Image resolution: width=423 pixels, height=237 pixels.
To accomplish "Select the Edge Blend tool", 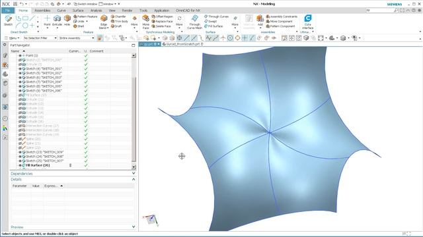I will click(x=104, y=22).
